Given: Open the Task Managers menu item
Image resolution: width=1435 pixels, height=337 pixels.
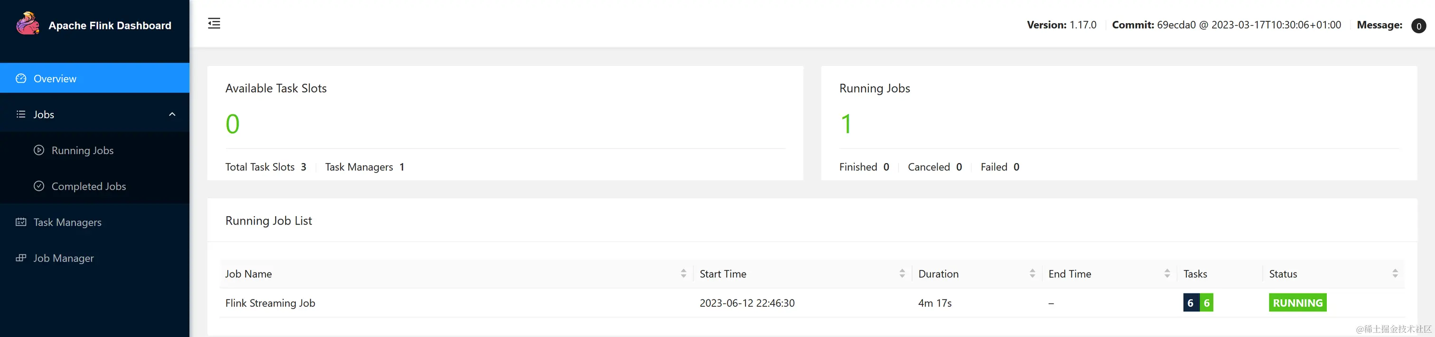Looking at the screenshot, I should coord(95,222).
